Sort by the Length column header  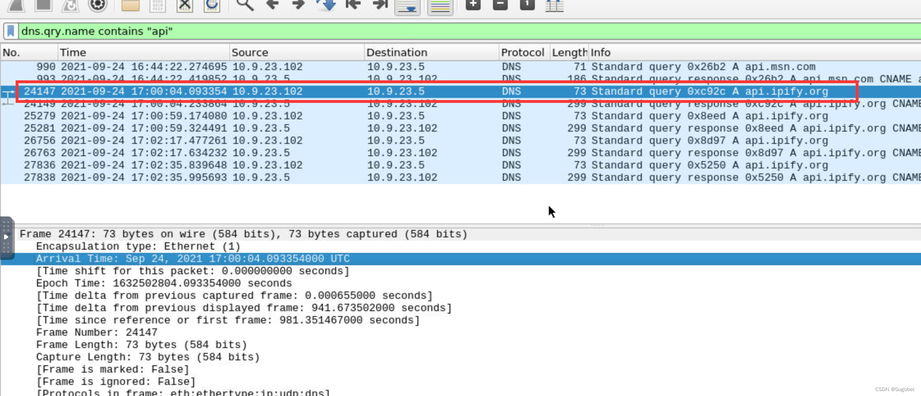569,52
